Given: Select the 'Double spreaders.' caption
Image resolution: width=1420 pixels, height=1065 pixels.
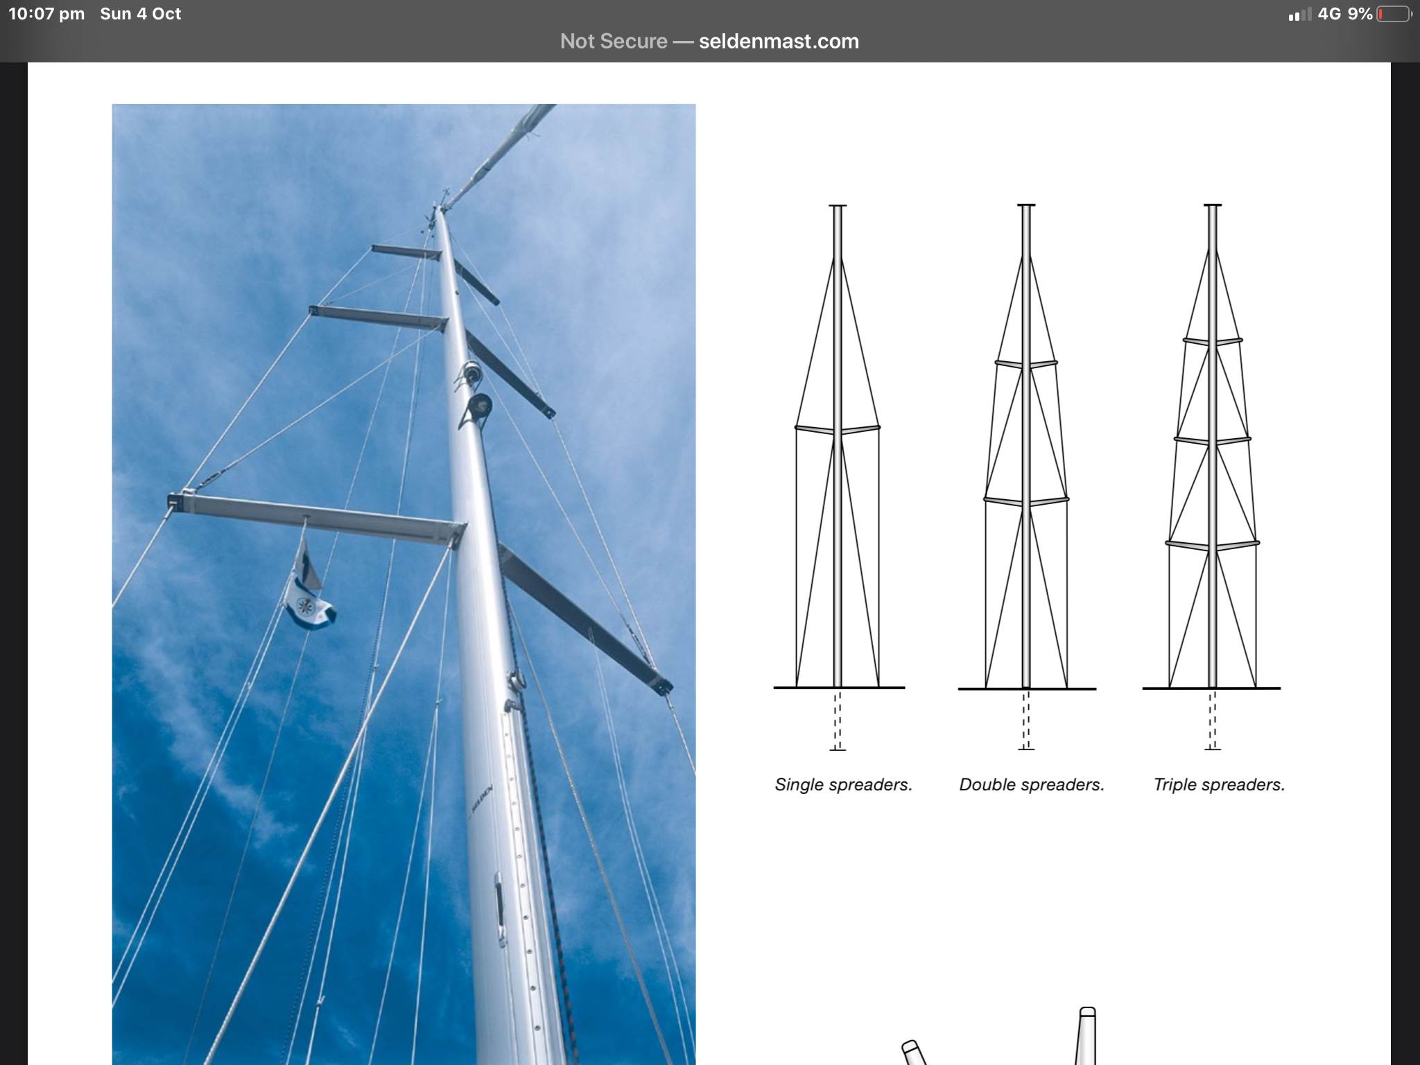Looking at the screenshot, I should click(1031, 785).
